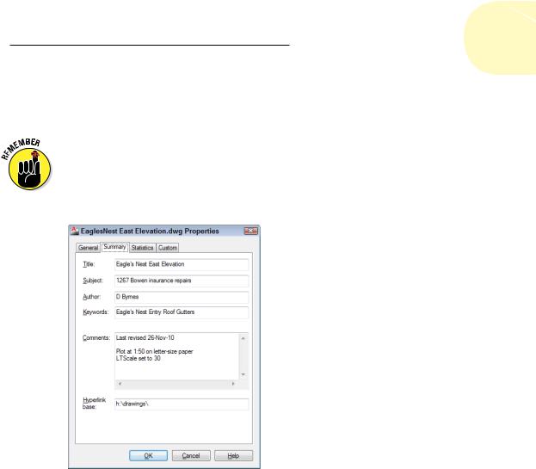Click the Author input field

click(182, 297)
